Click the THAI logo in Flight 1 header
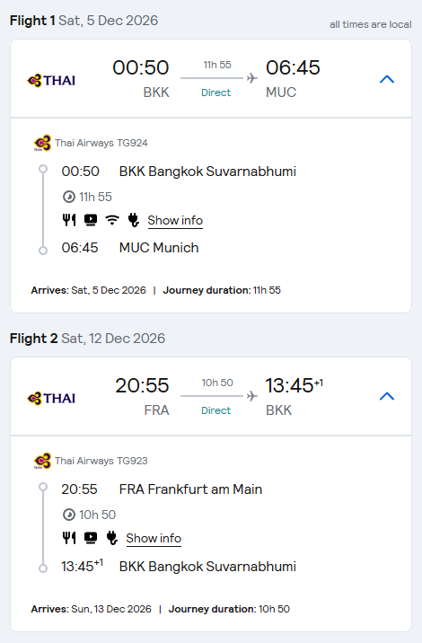422x643 pixels. (x=51, y=81)
